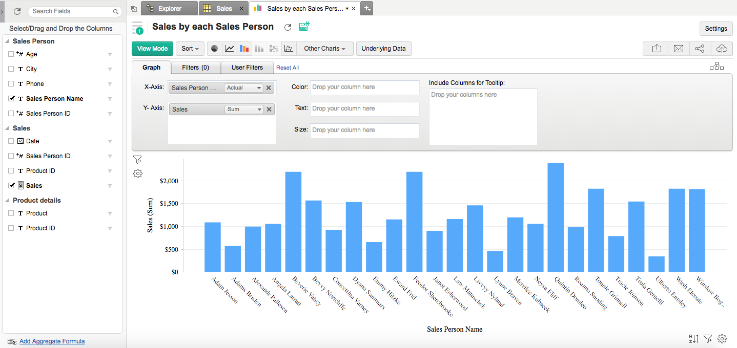Collapse the Product details group
Viewport: 737px width, 348px height.
(x=8, y=201)
